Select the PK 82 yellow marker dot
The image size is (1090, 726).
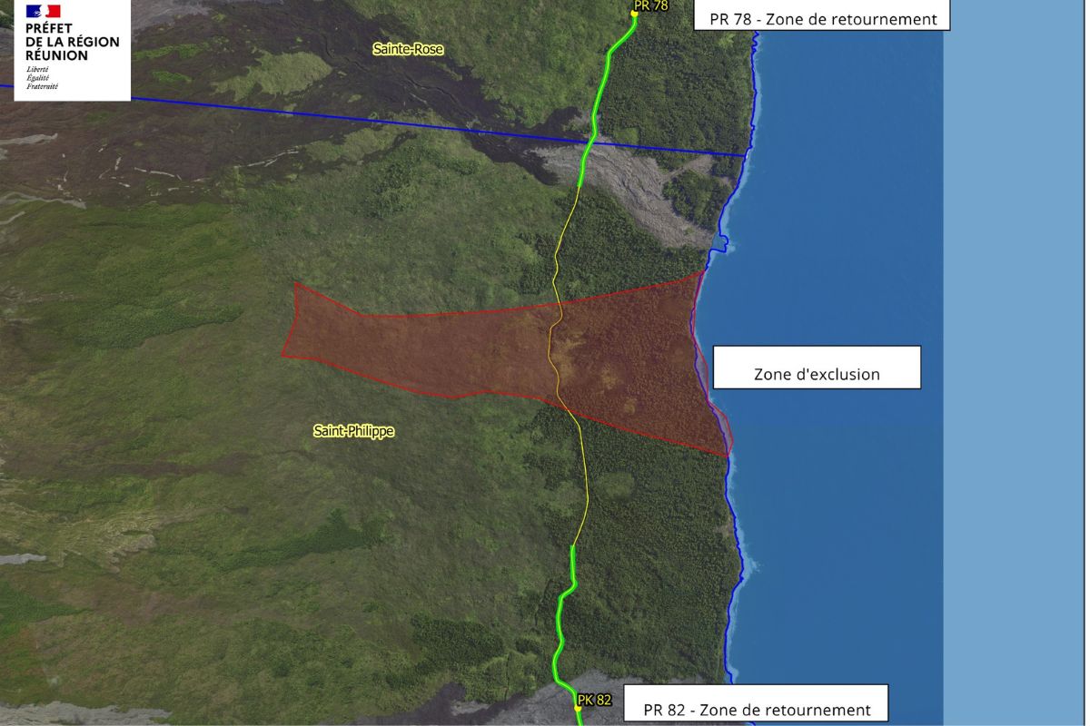pos(578,708)
